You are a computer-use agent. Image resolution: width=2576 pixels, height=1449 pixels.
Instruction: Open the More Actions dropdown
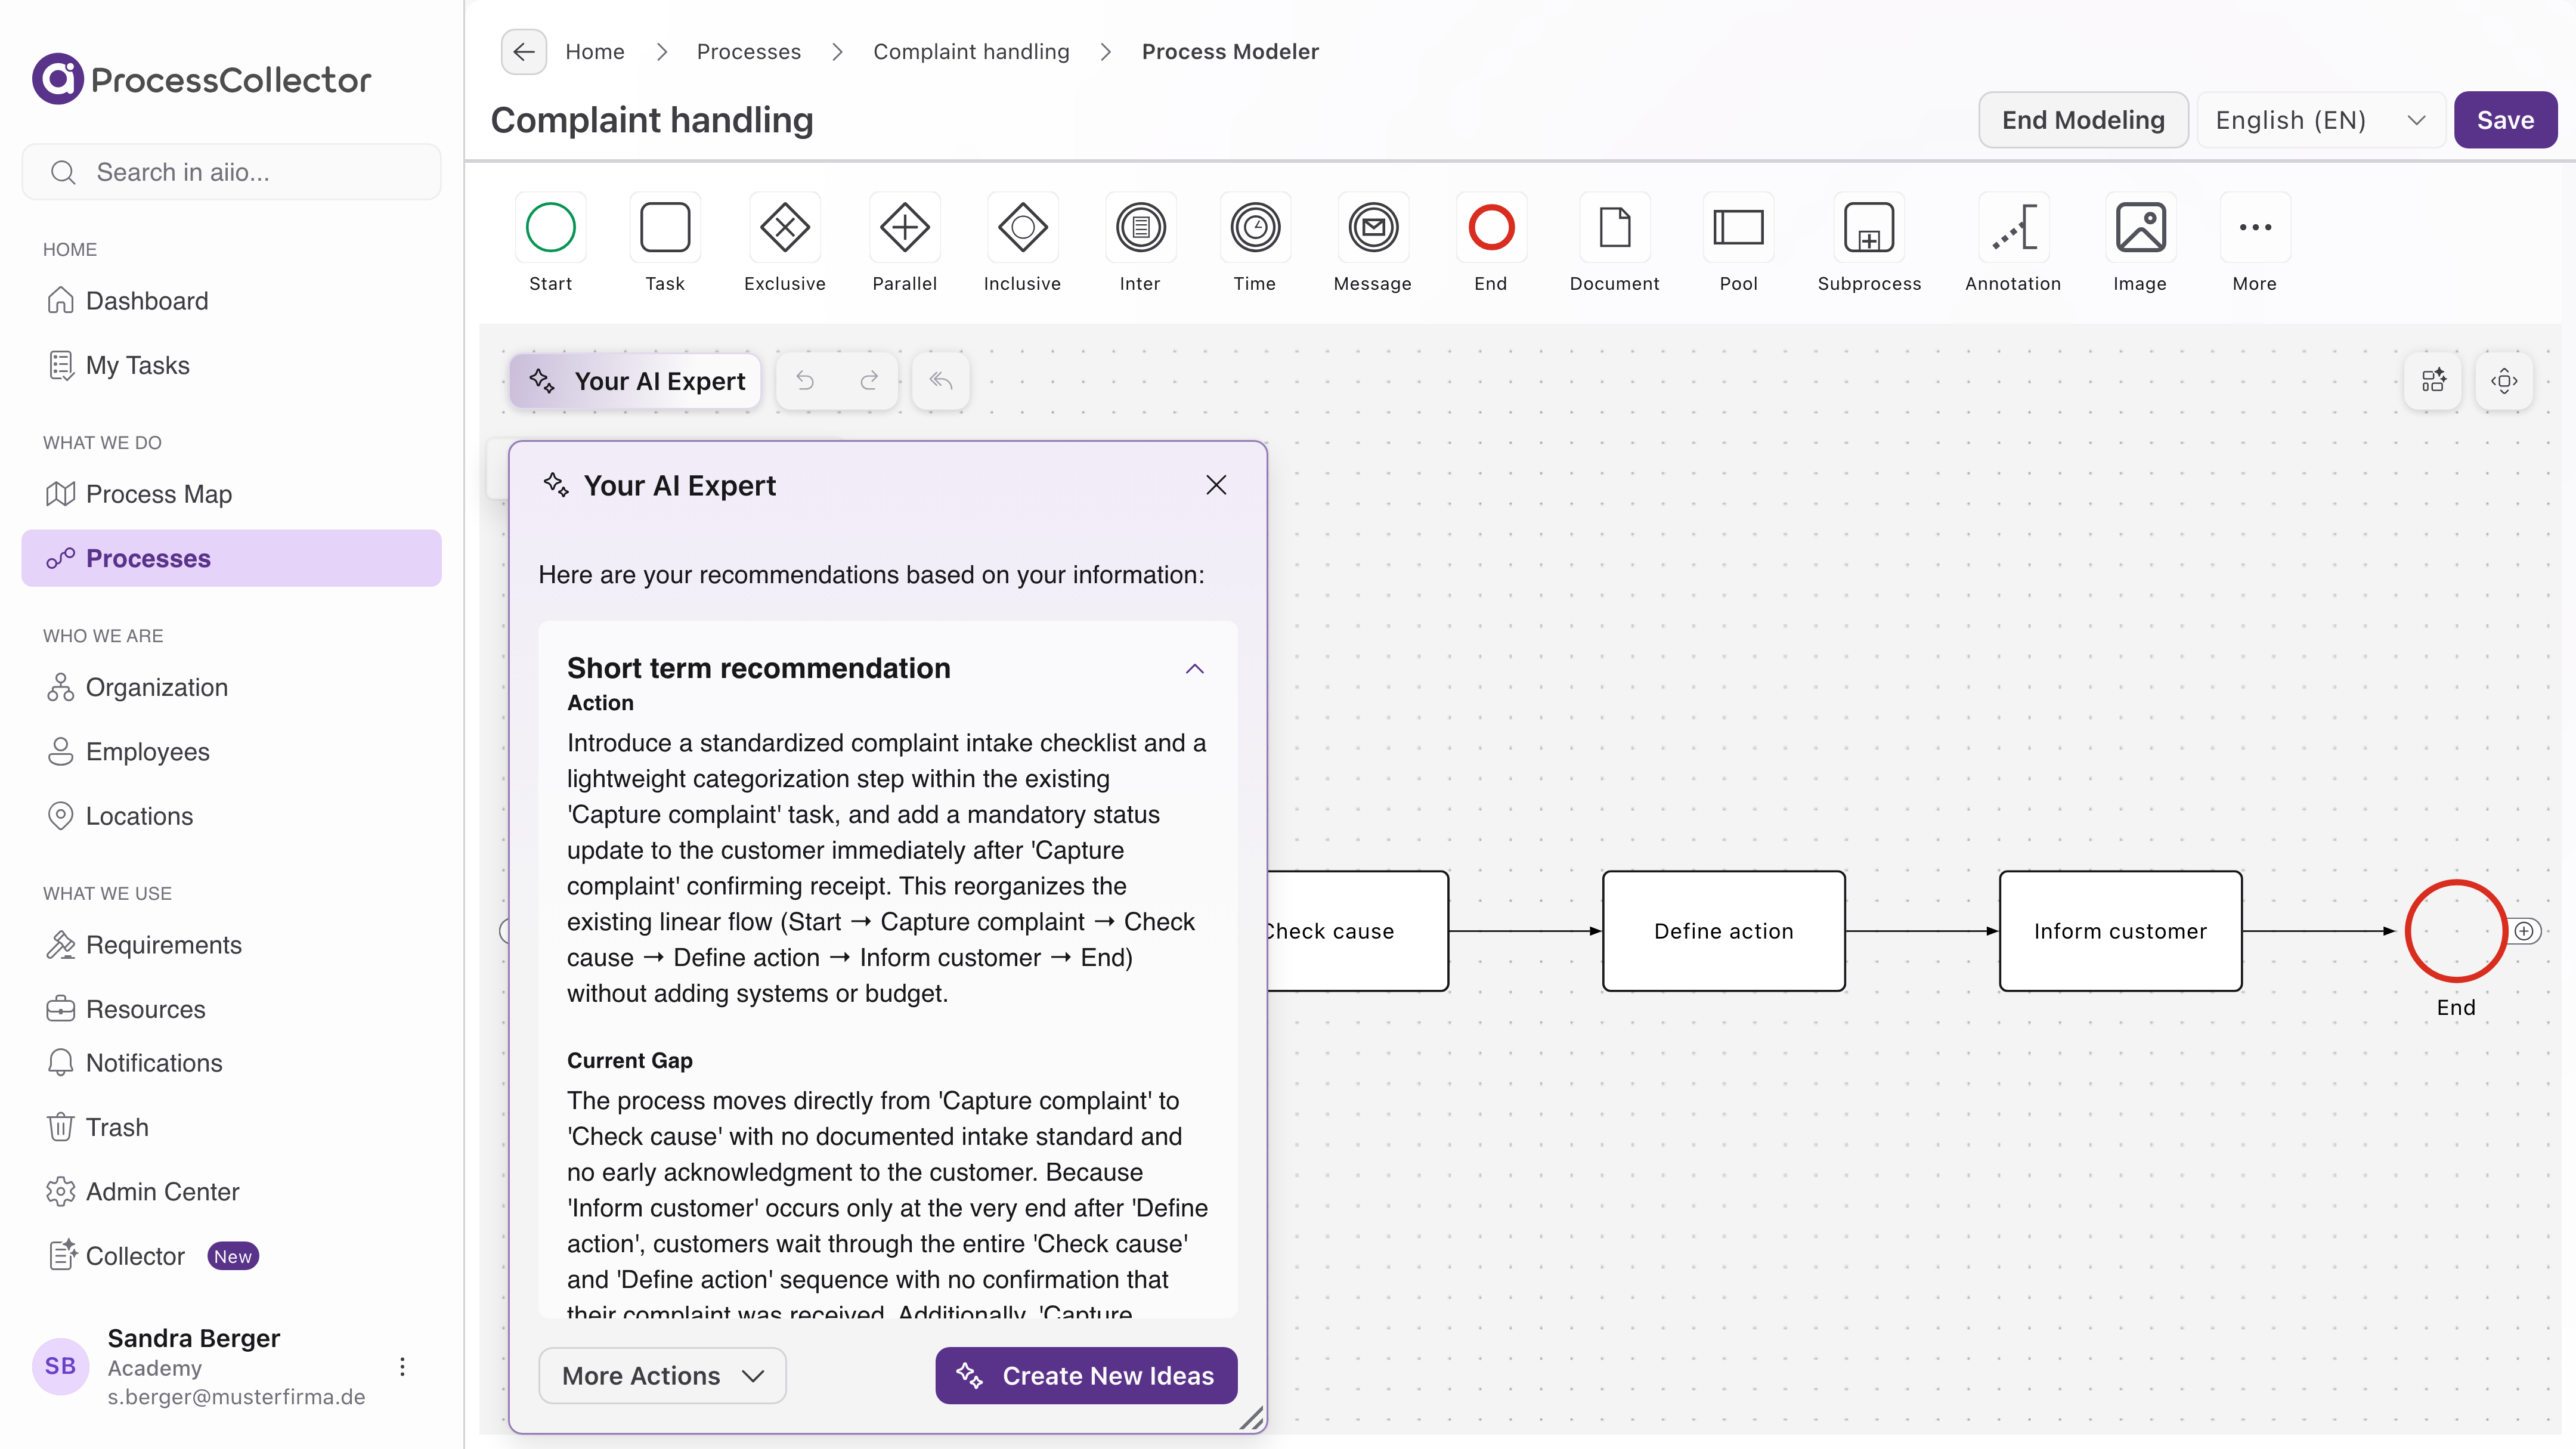662,1376
